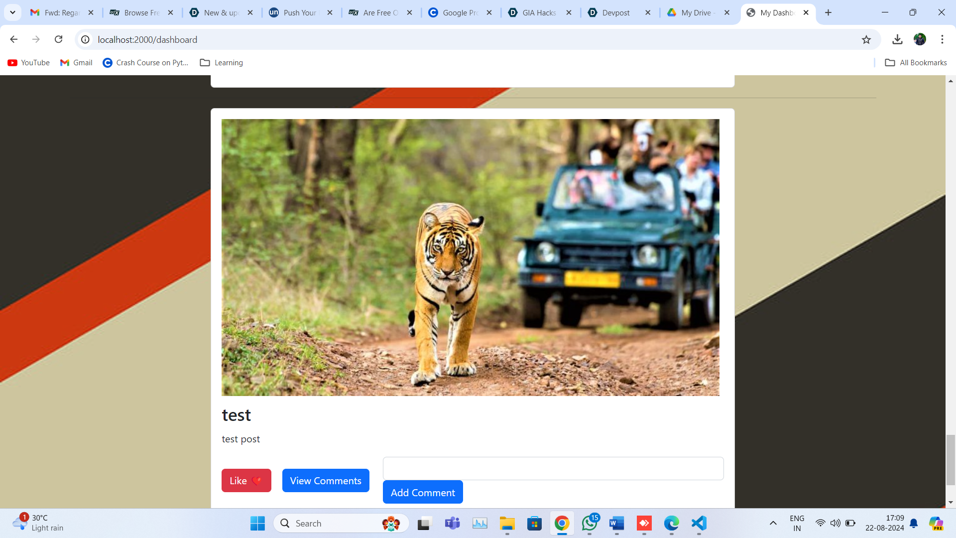Open WhatsApp from the taskbar
The image size is (956, 538).
(x=590, y=523)
